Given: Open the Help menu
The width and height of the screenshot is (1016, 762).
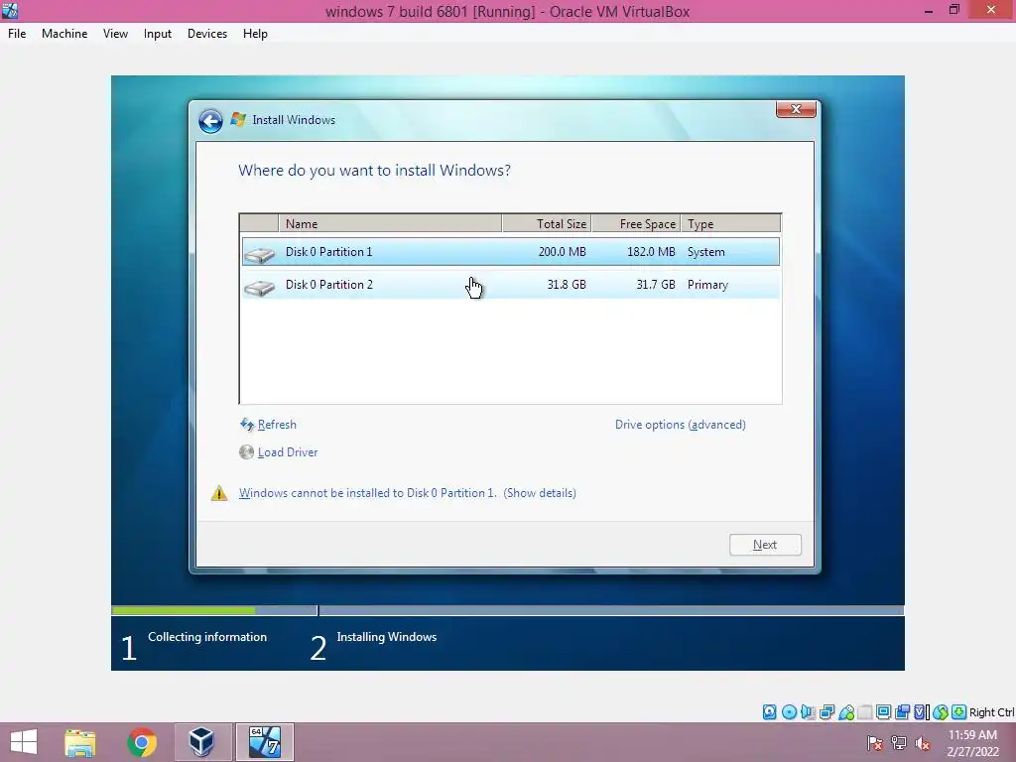Looking at the screenshot, I should [x=255, y=34].
